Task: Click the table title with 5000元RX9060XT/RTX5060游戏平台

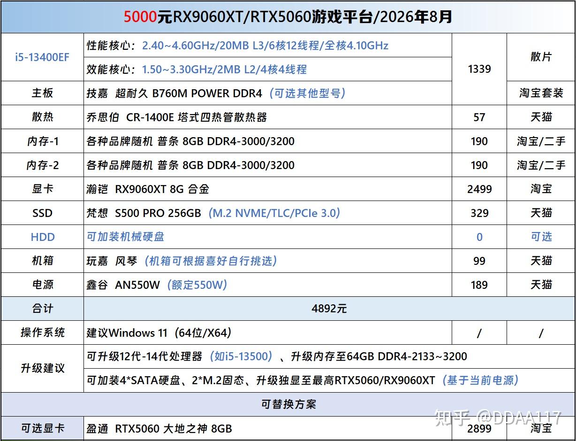Action: (x=288, y=17)
